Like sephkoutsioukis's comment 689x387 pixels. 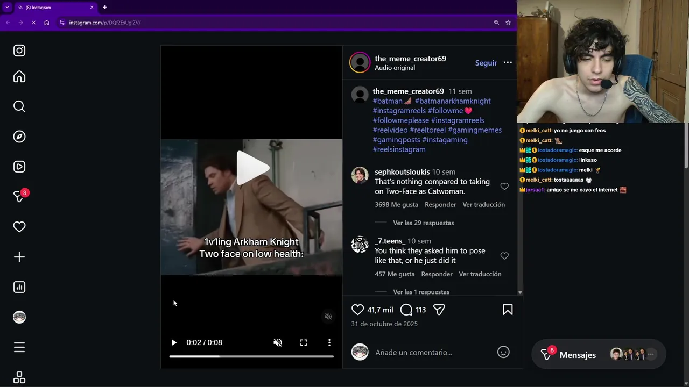(504, 187)
